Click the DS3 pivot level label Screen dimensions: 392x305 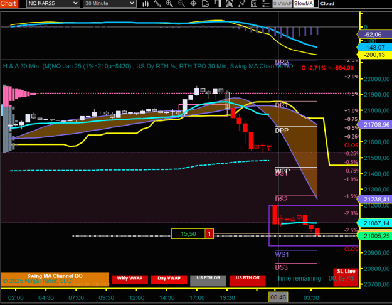pos(281,267)
